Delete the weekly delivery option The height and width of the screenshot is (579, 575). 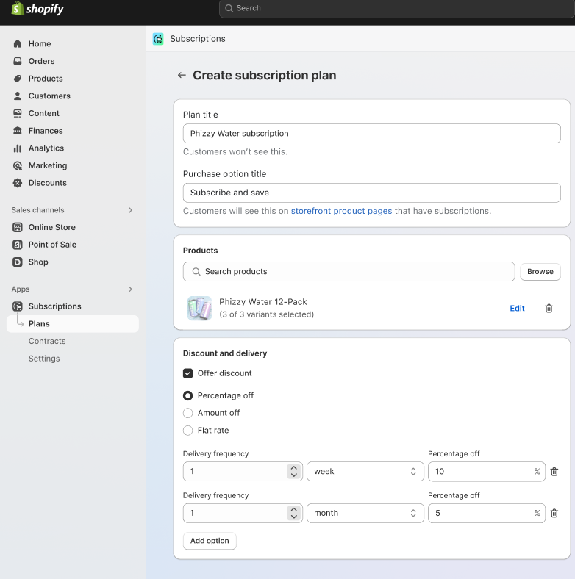point(554,472)
